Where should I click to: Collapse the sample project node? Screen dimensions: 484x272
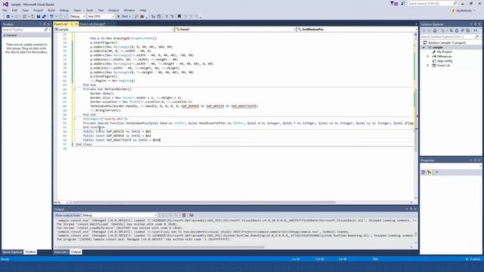pyautogui.click(x=423, y=48)
